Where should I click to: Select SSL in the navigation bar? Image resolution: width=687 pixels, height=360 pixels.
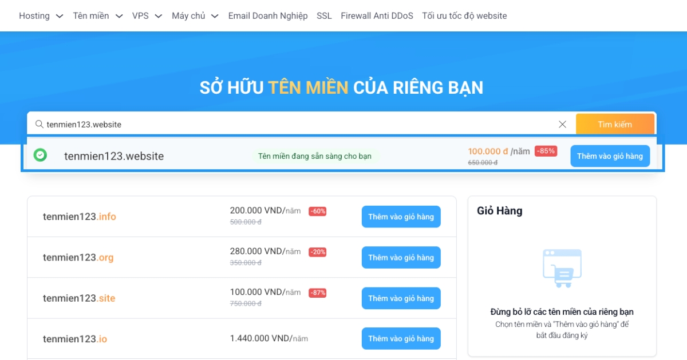tap(323, 15)
